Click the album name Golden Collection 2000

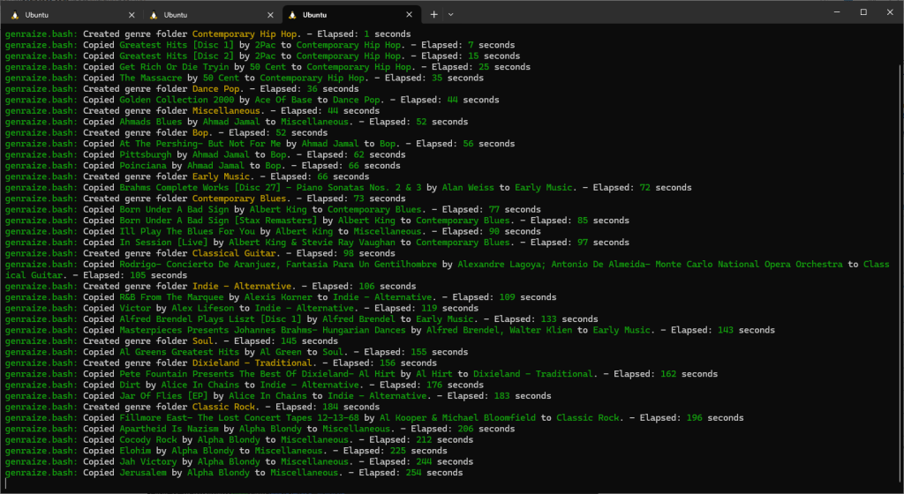[x=175, y=100]
